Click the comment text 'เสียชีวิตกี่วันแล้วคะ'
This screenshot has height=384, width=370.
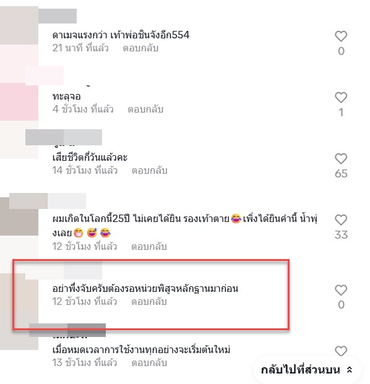tap(90, 158)
